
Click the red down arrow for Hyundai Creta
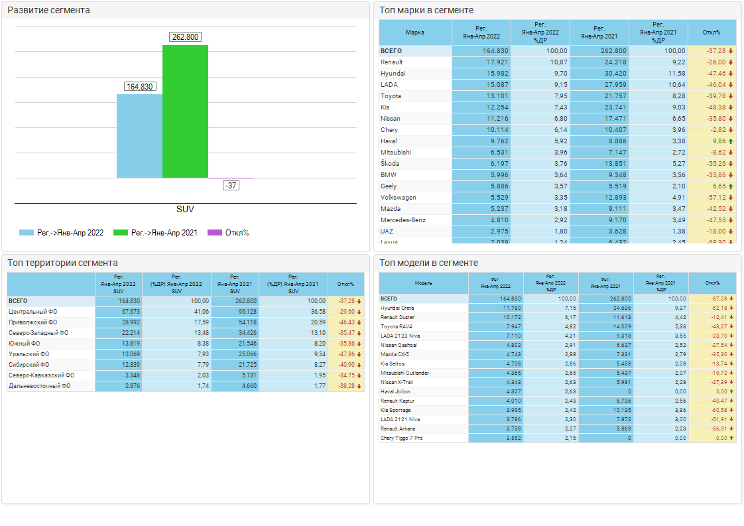point(731,308)
